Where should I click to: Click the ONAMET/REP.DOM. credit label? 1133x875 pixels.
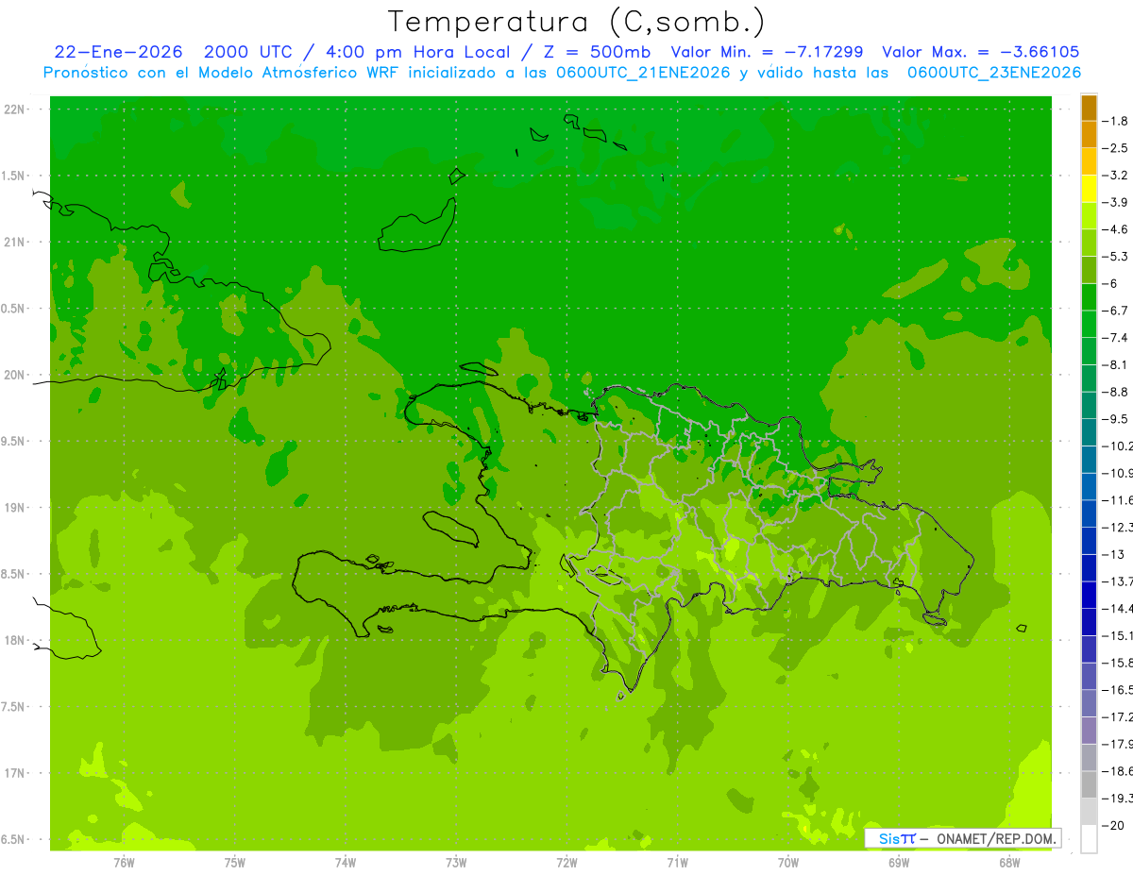click(x=995, y=838)
